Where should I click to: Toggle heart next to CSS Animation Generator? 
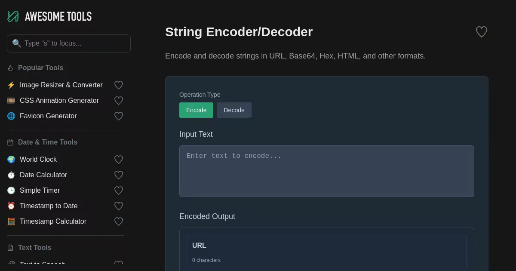119,101
